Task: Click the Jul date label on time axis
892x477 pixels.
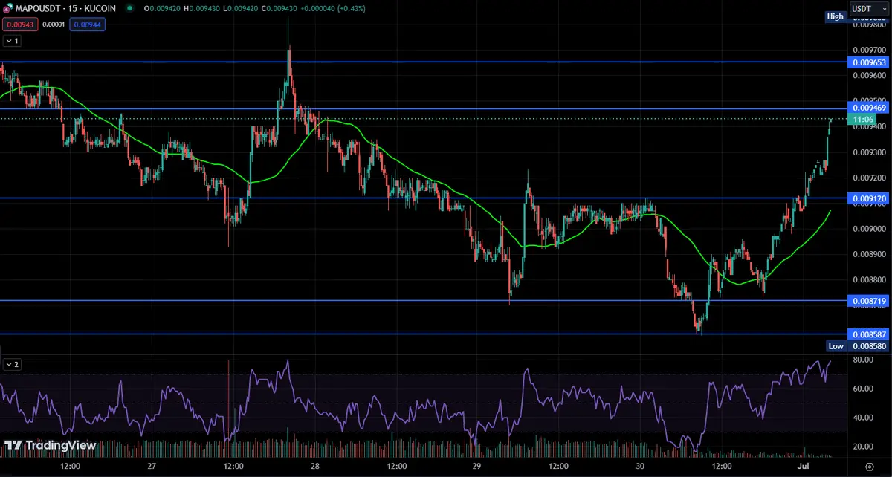Action: coord(802,466)
